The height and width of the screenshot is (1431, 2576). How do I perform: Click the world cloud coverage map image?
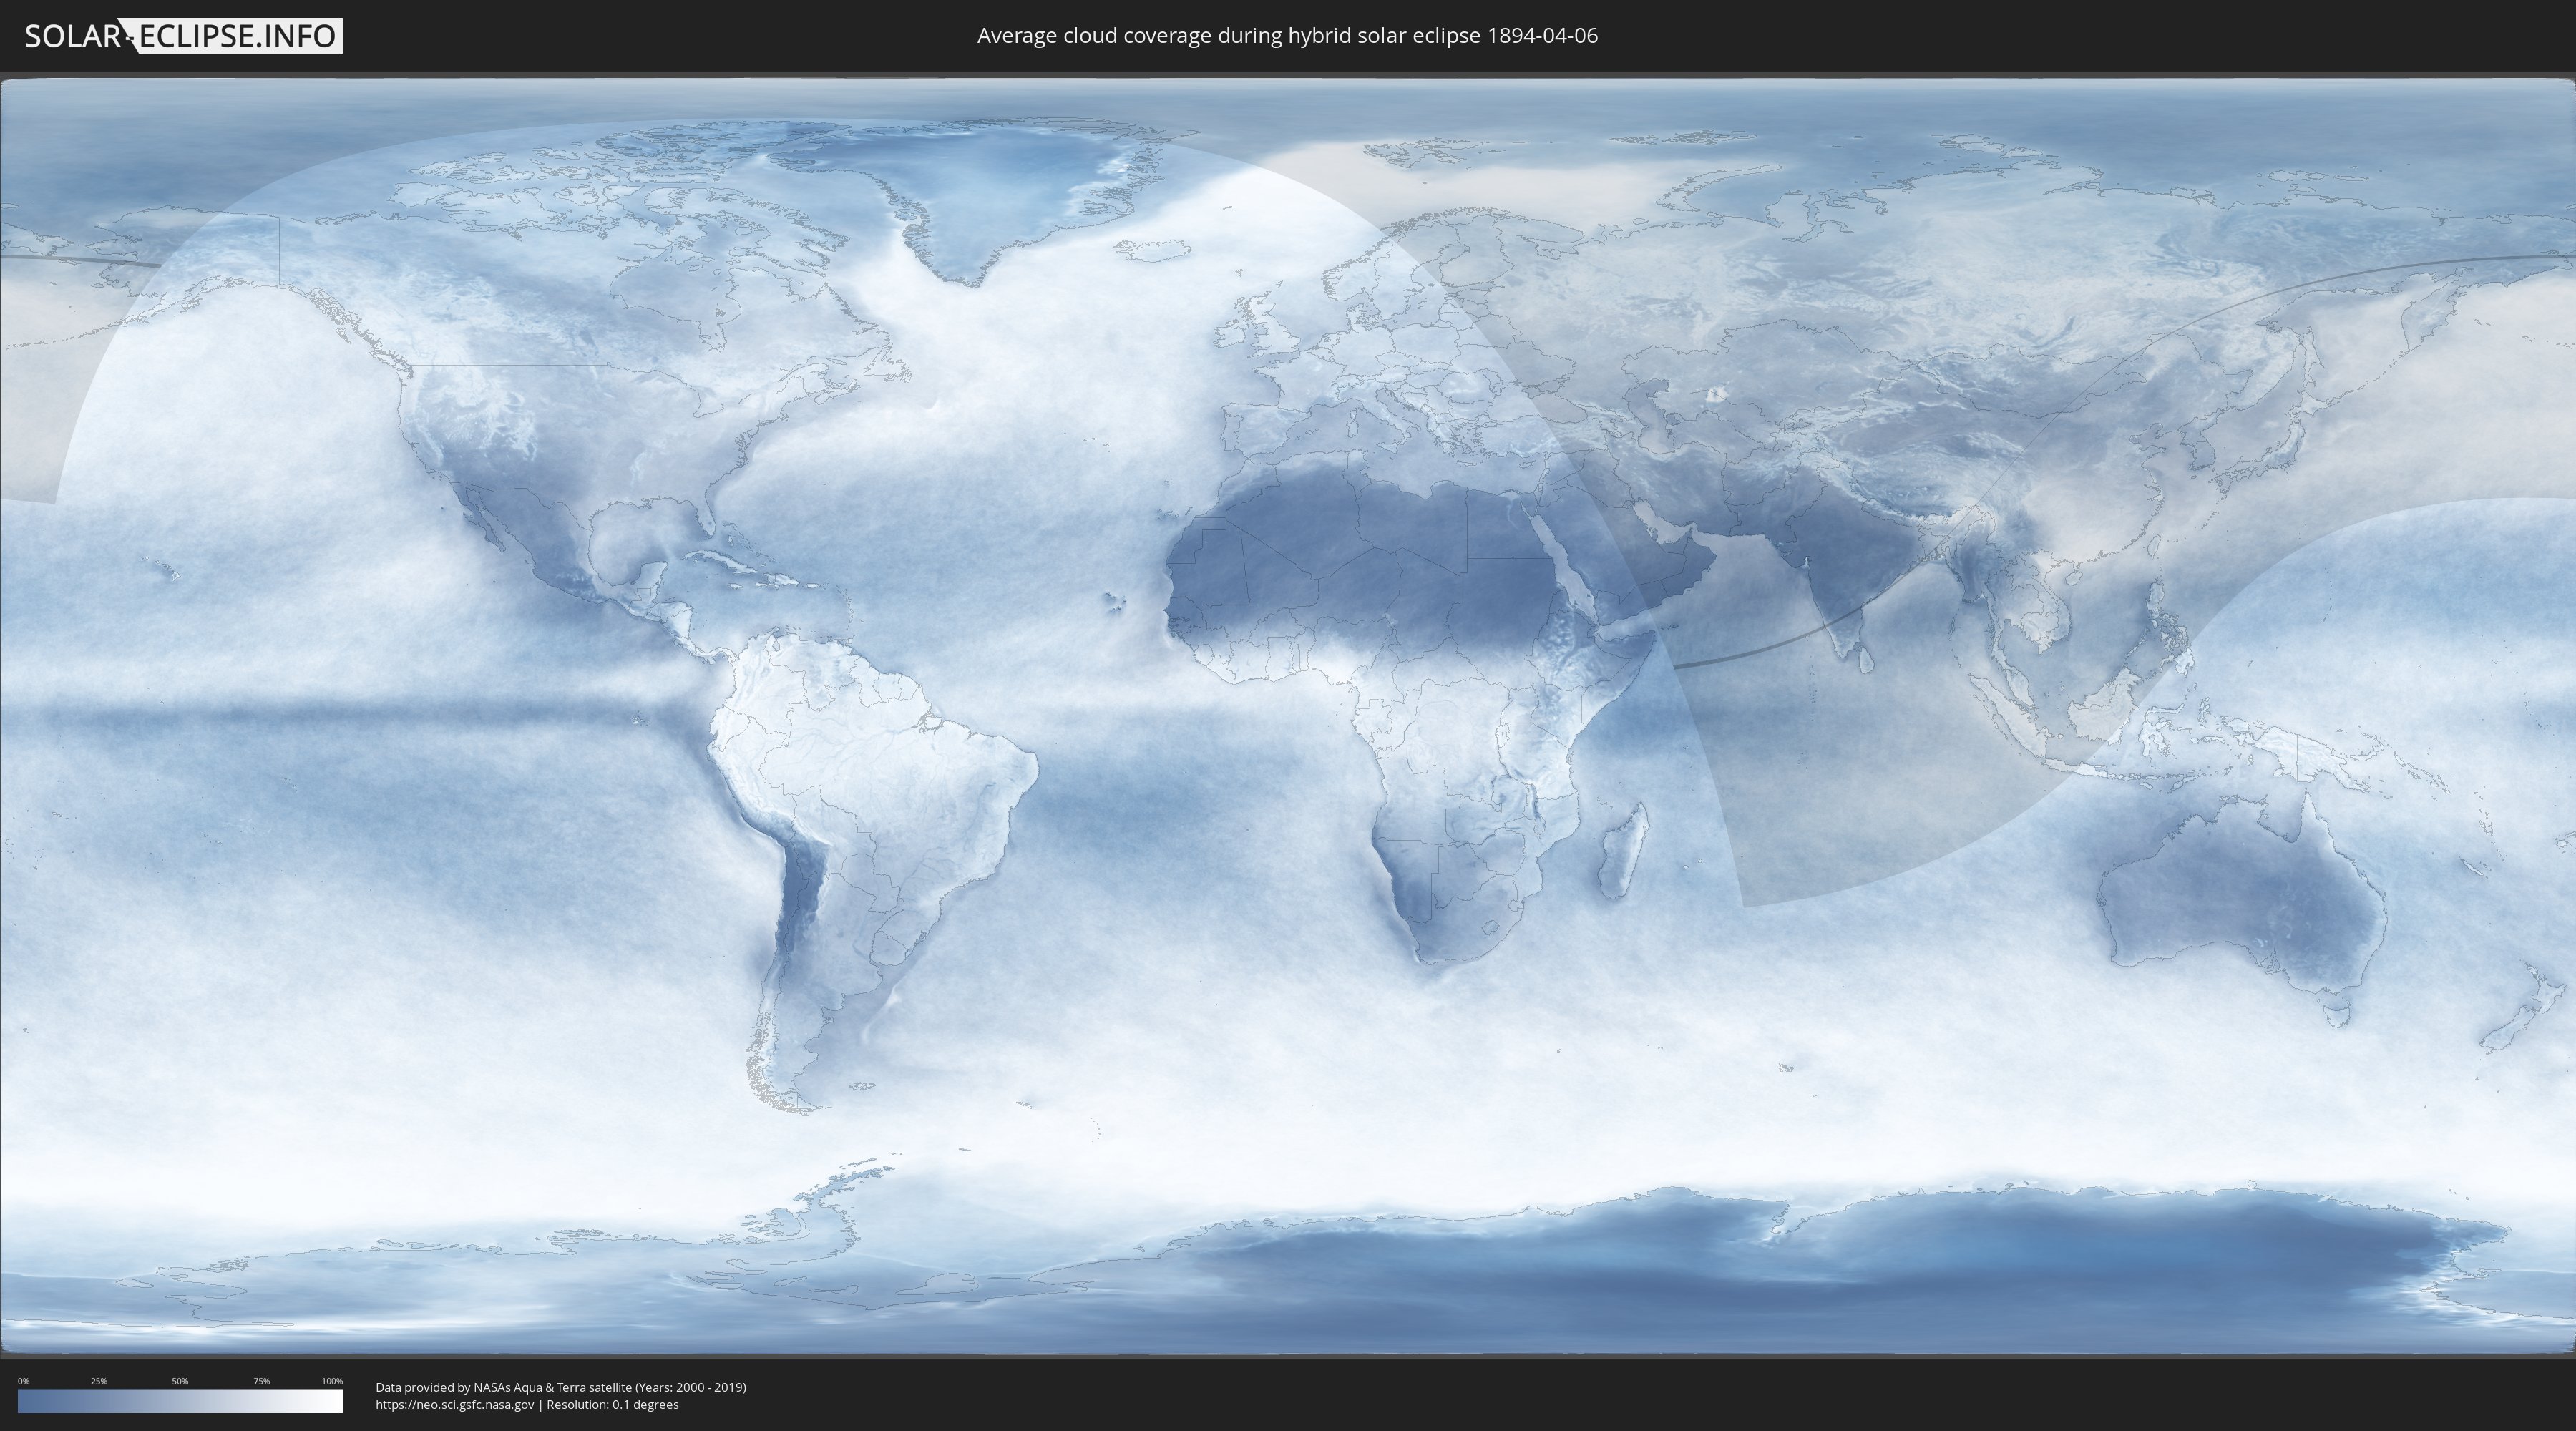[x=1288, y=716]
